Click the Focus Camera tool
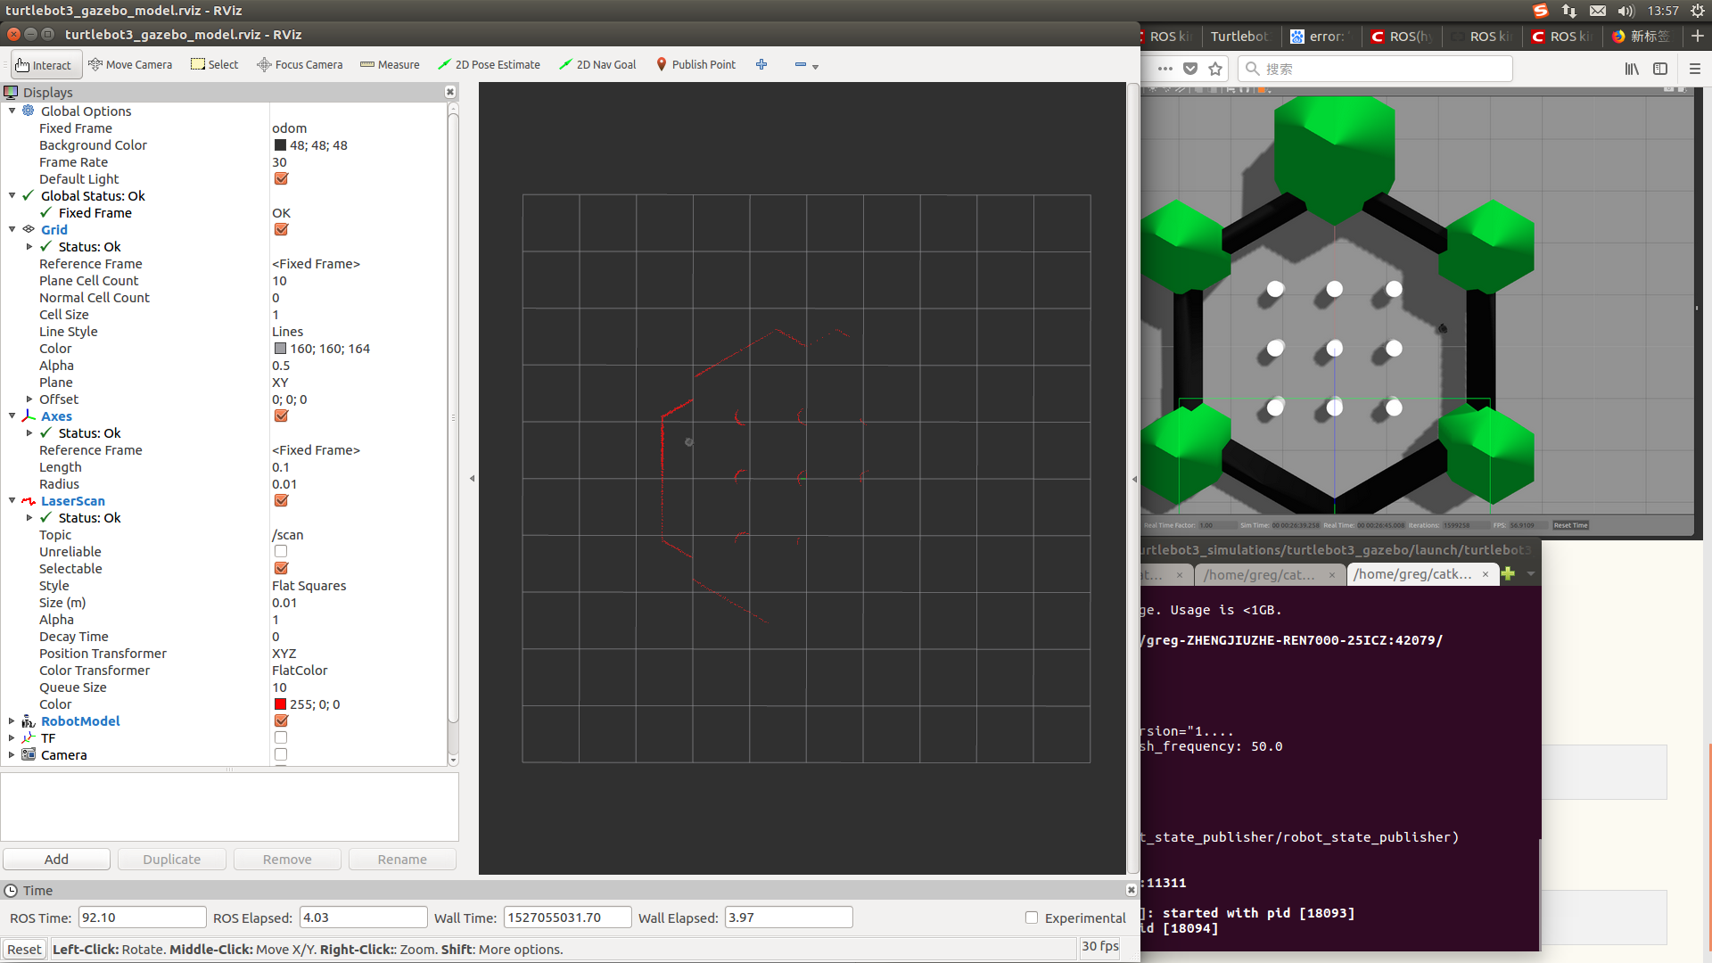 pos(299,64)
